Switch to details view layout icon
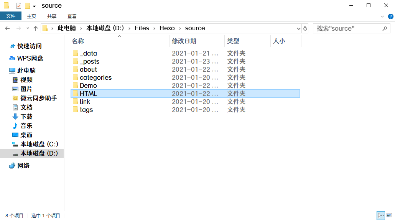395x220 pixels. pos(381,215)
